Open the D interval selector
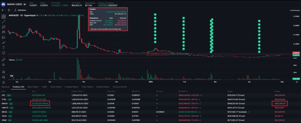 [x=3, y=10]
